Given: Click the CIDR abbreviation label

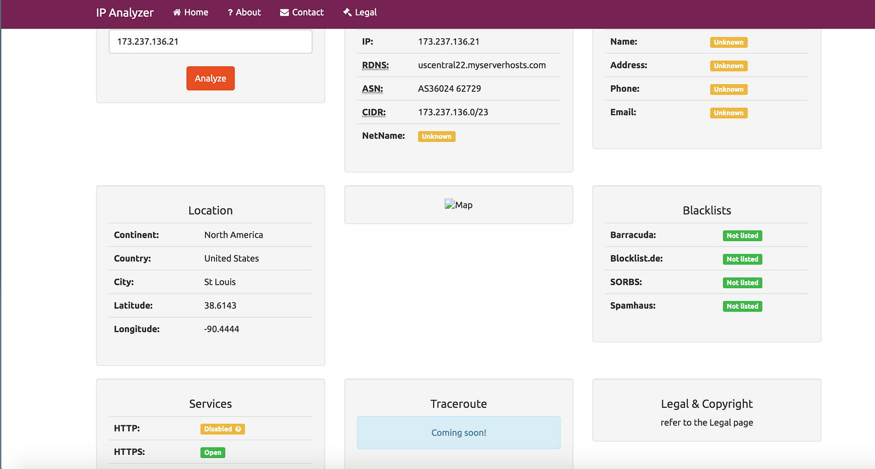Looking at the screenshot, I should click(374, 112).
